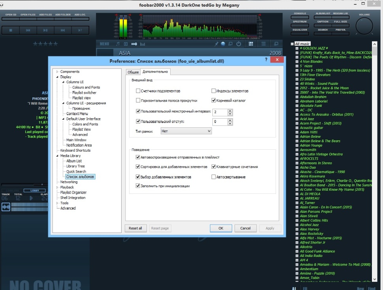The image size is (383, 290).
Task: Open the Тип рамки dropdown
Action: tap(186, 131)
